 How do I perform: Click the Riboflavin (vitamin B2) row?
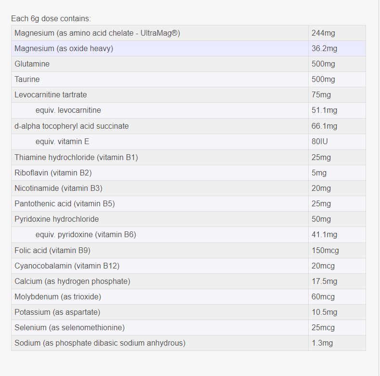point(53,173)
